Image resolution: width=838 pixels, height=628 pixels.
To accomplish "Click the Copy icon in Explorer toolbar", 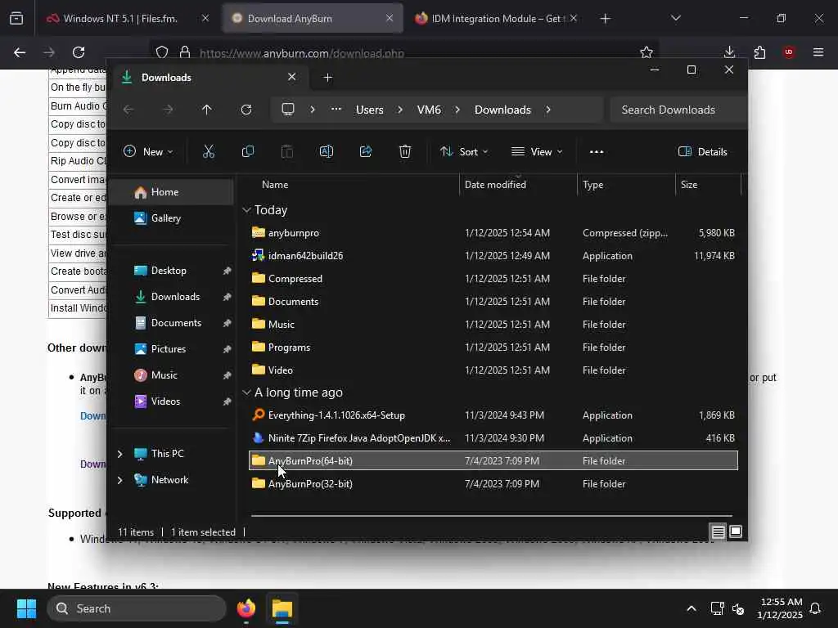I will coord(247,151).
